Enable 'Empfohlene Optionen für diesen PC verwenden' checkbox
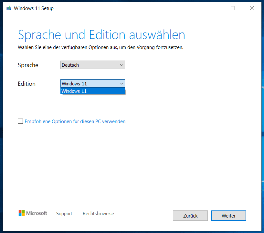 click(20, 121)
